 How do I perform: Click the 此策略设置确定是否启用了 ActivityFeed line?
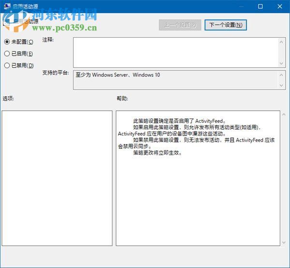coord(179,121)
